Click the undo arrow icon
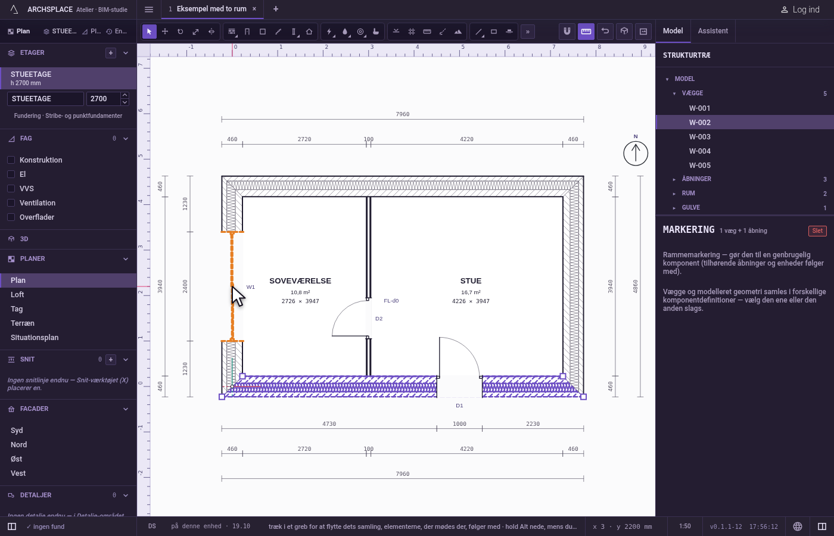 point(605,31)
